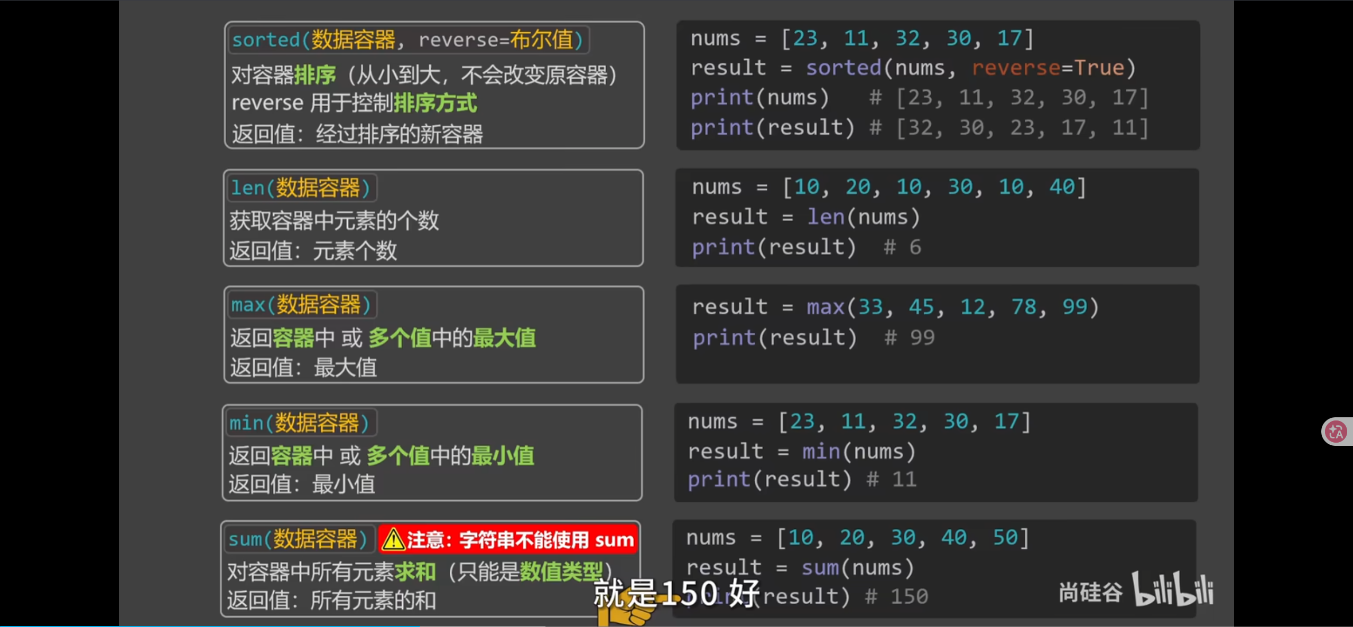Click the green 数值类型 highlighted text
The width and height of the screenshot is (1353, 627).
(561, 571)
